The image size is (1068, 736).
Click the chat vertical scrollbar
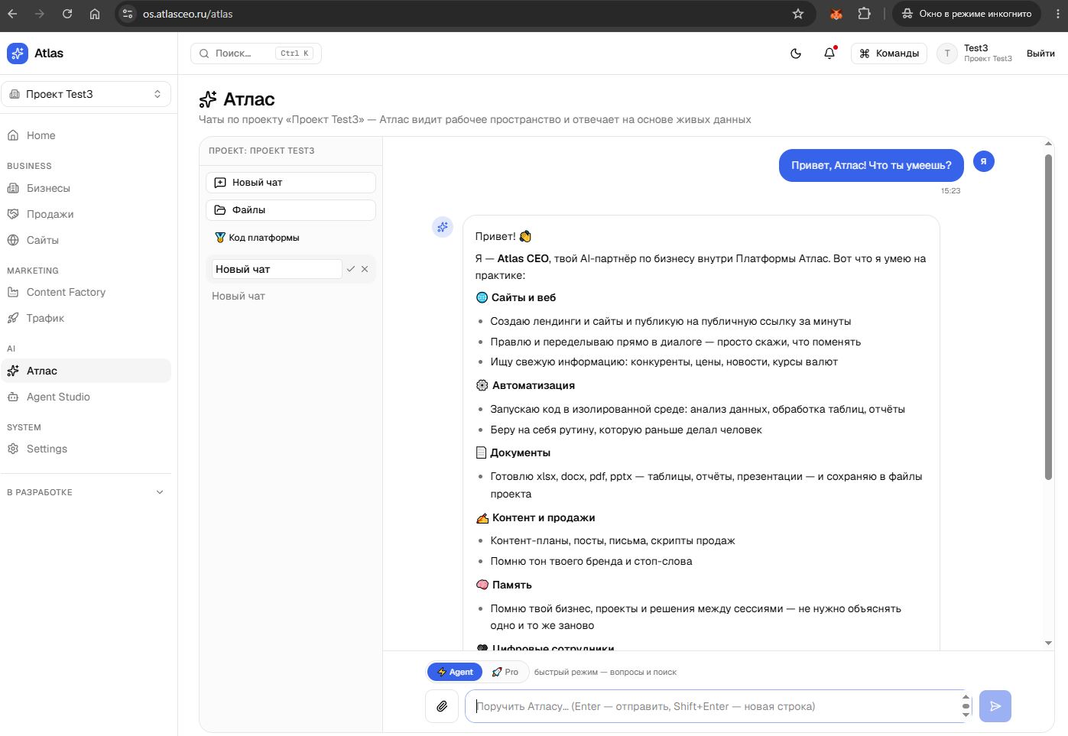[x=1048, y=317]
